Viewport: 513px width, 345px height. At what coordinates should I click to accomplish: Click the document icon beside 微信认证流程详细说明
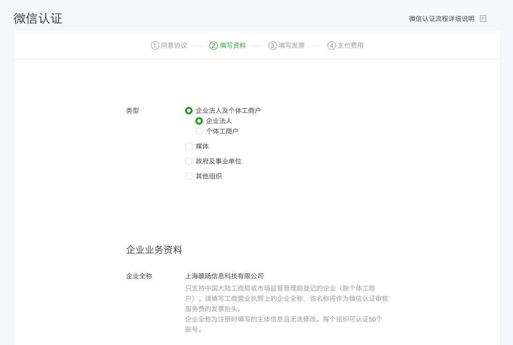483,19
